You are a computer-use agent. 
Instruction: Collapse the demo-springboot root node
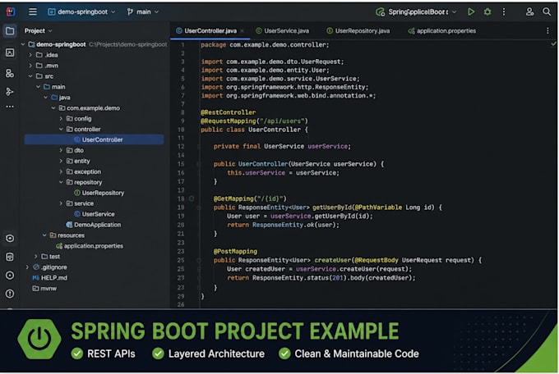(23, 44)
